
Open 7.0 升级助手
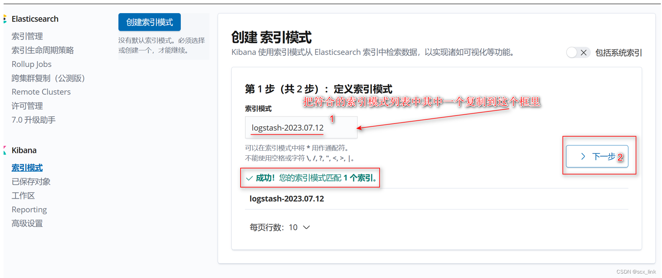point(33,120)
